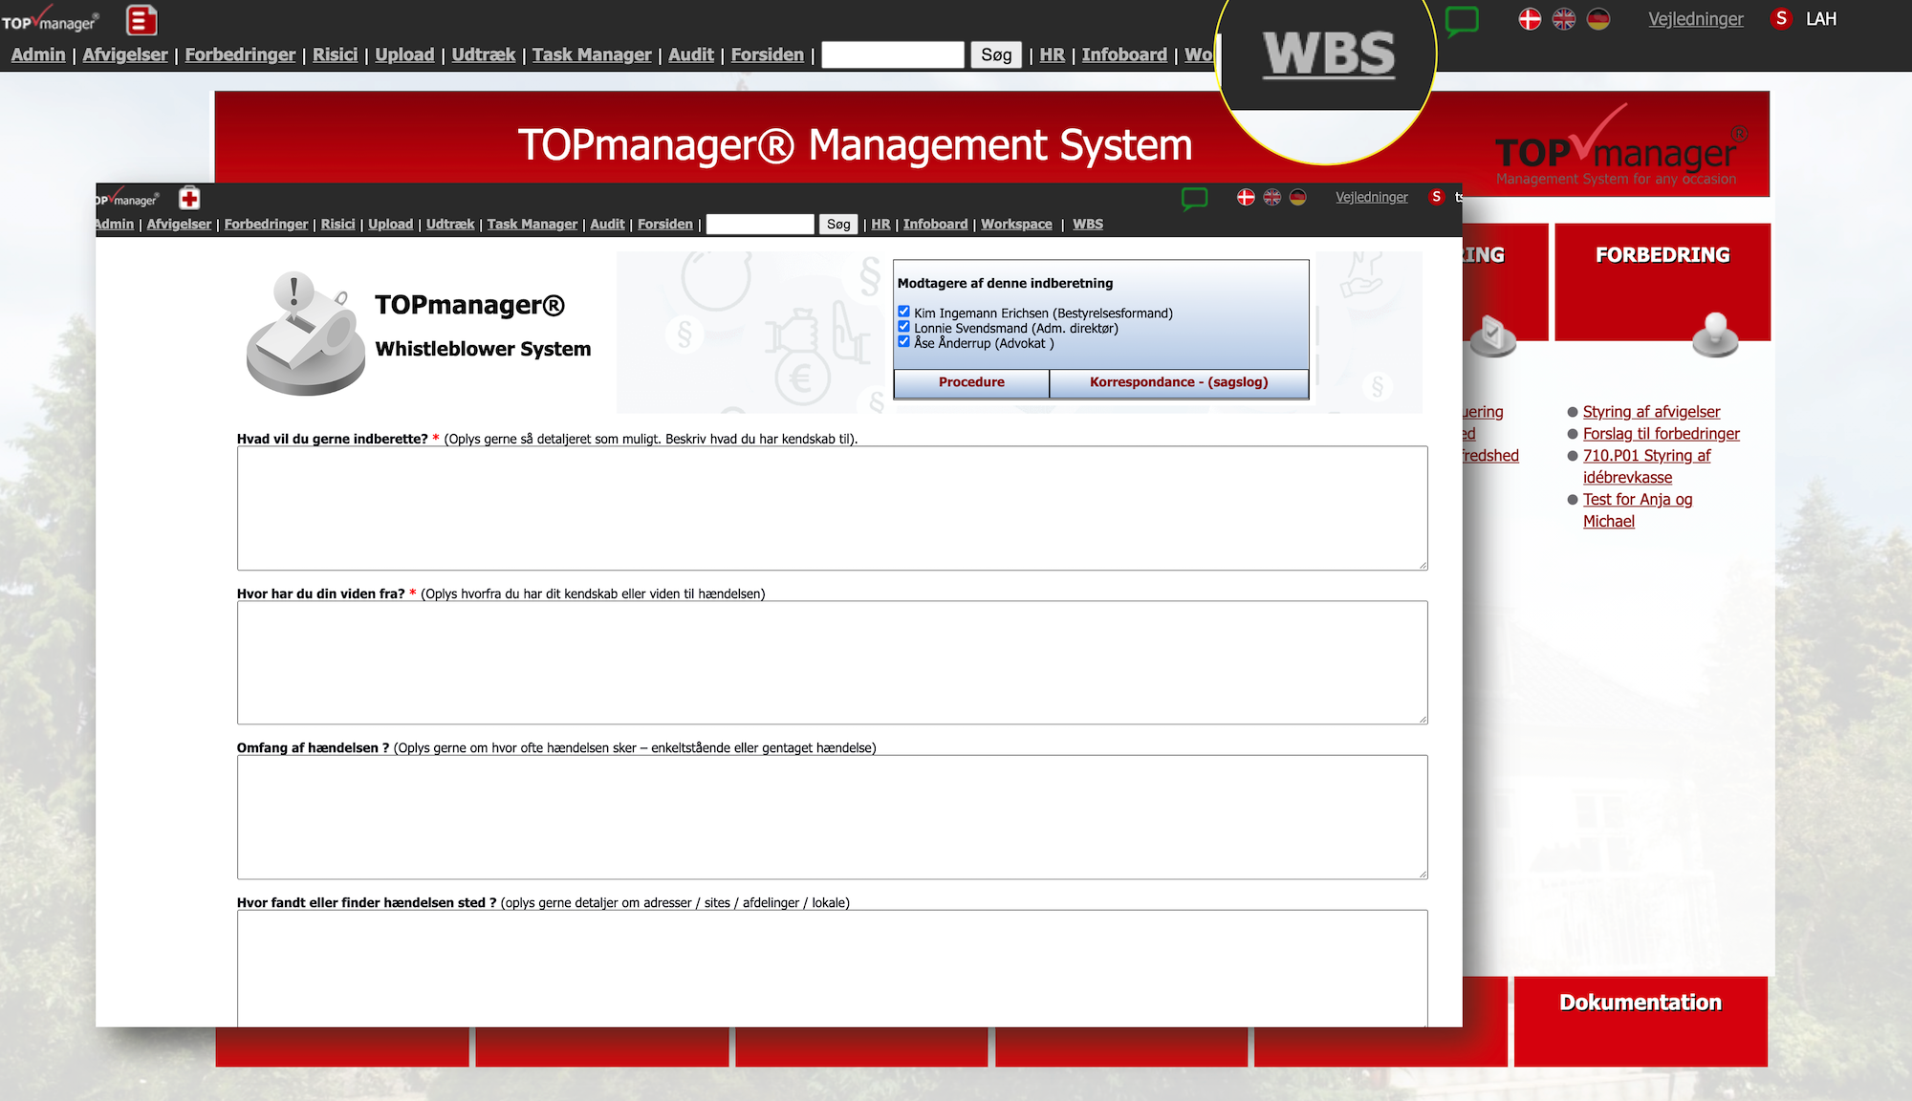Open Admin in main top menu
The image size is (1912, 1101).
tap(38, 54)
